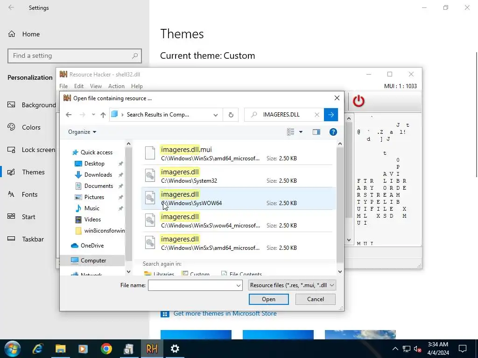Launch Internet Explorer from taskbar
The width and height of the screenshot is (478, 358).
37,349
